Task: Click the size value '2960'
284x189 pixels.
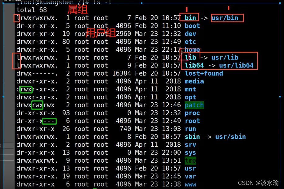Action: pos(124,34)
